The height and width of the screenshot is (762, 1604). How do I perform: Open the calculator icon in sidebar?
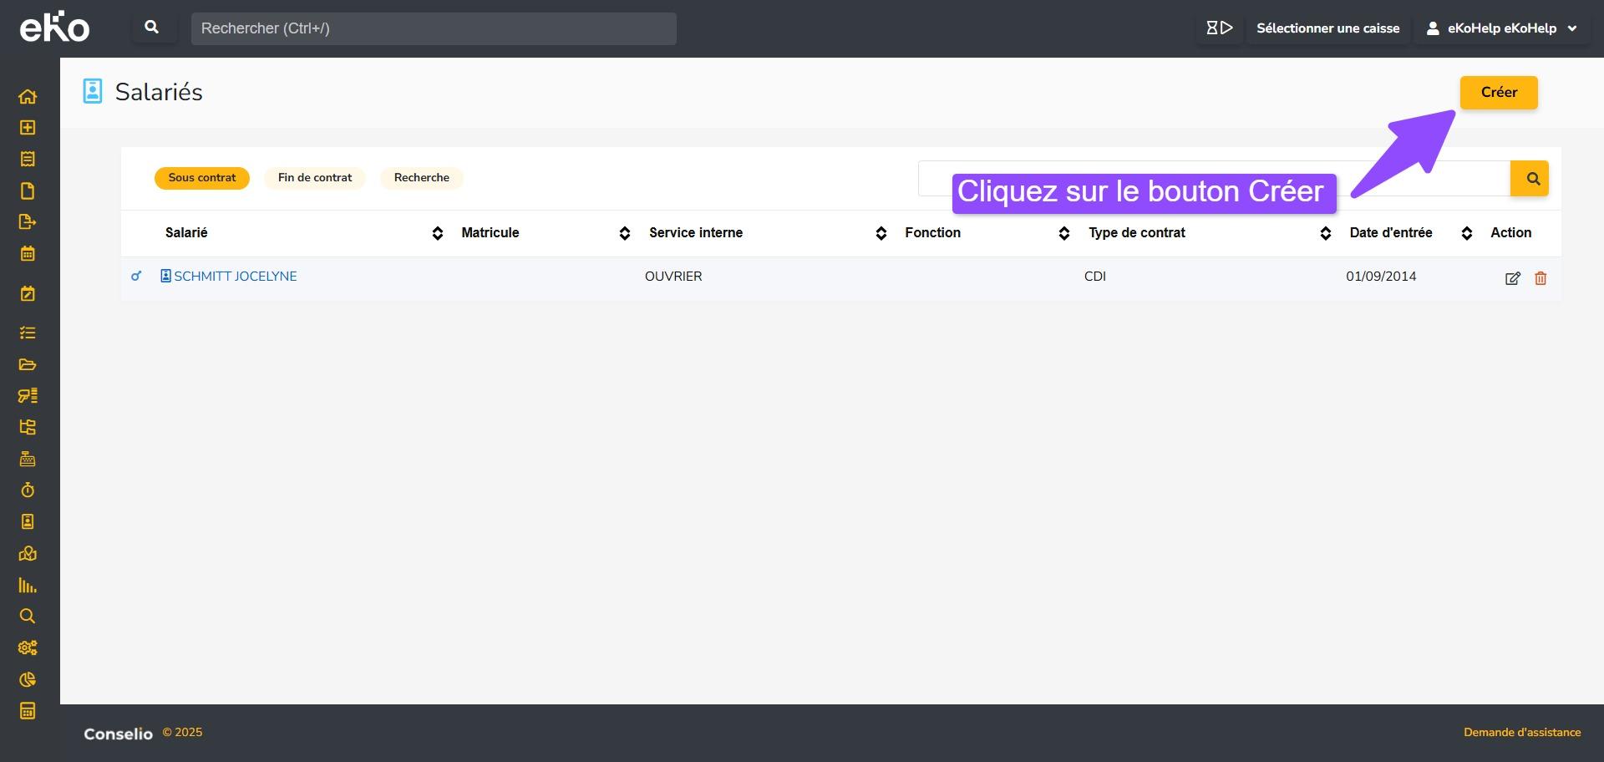(28, 711)
